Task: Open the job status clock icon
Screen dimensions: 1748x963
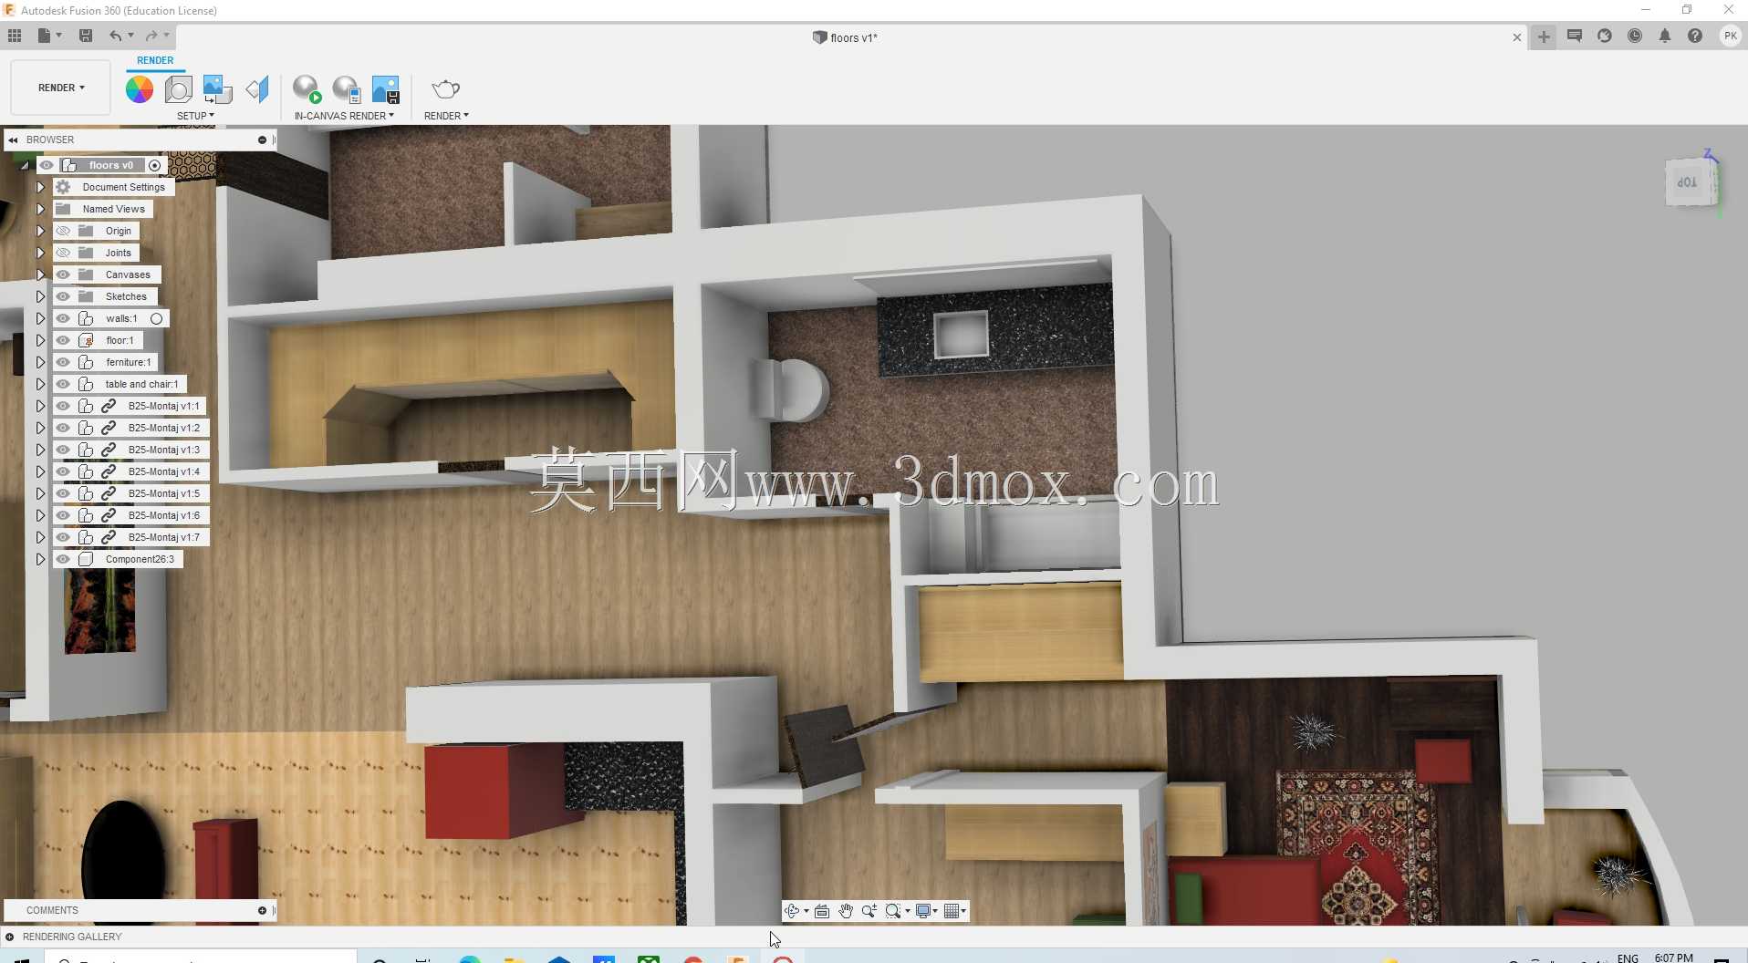Action: [x=1635, y=36]
